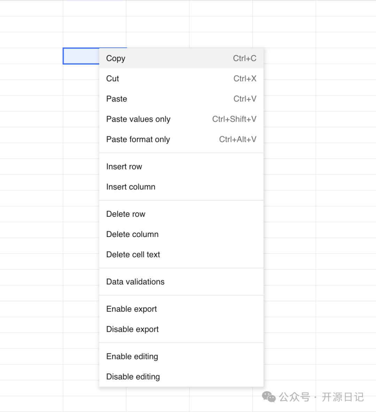Open Data validations
The width and height of the screenshot is (376, 412).
click(135, 282)
